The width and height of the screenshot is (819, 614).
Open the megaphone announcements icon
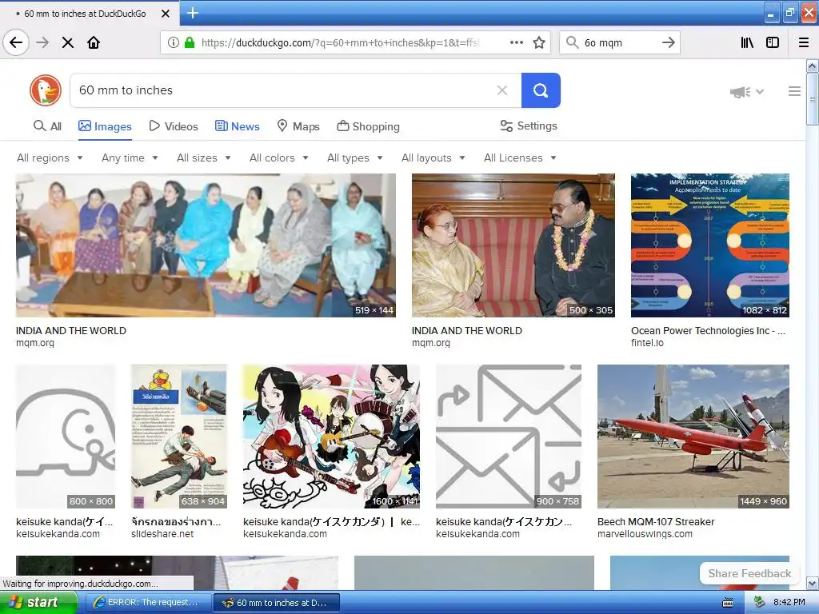tap(740, 92)
